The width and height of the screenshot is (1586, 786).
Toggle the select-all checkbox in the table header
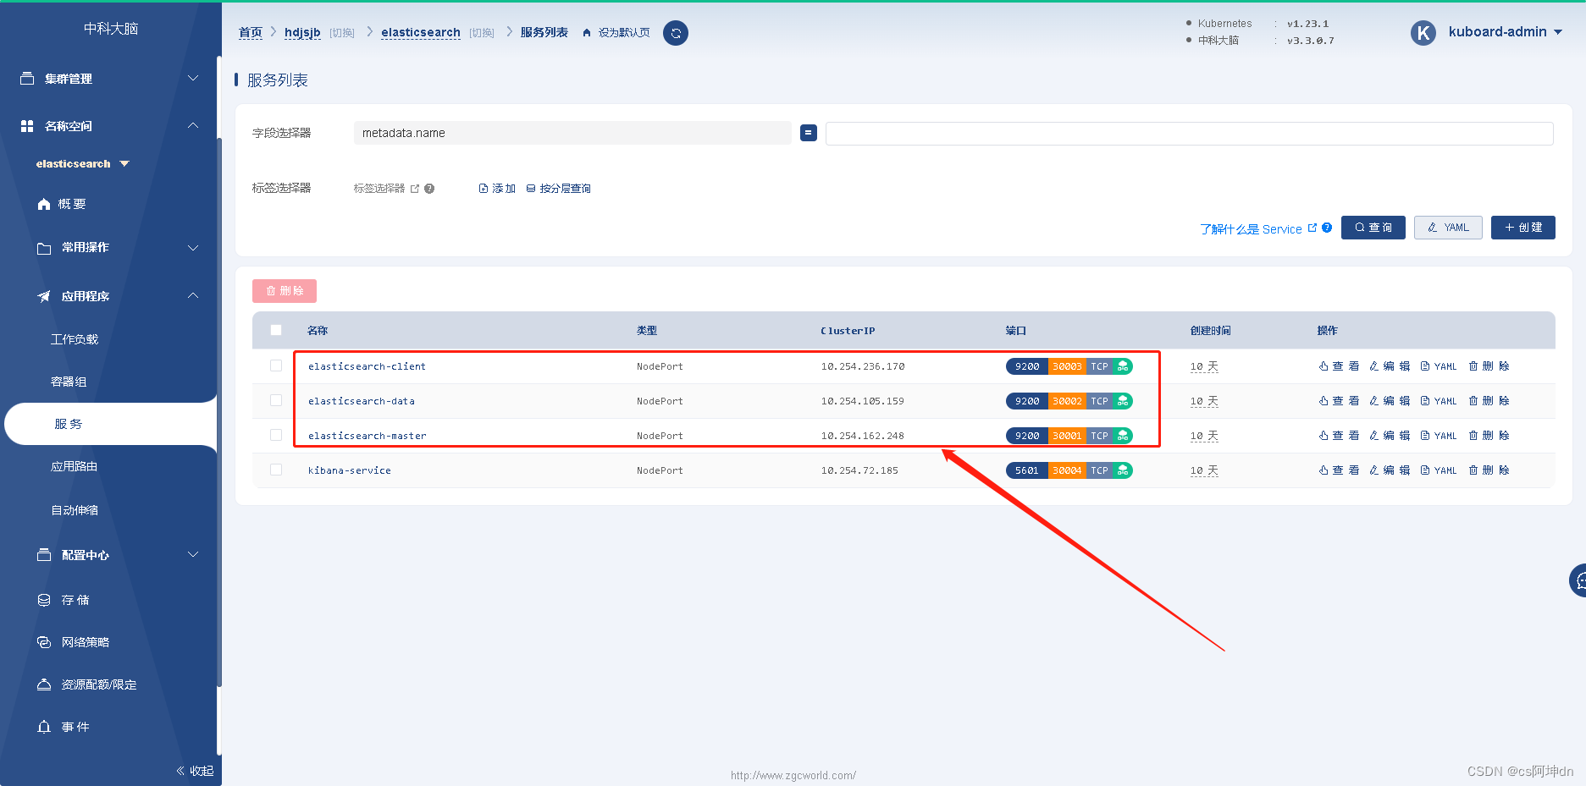tap(276, 330)
